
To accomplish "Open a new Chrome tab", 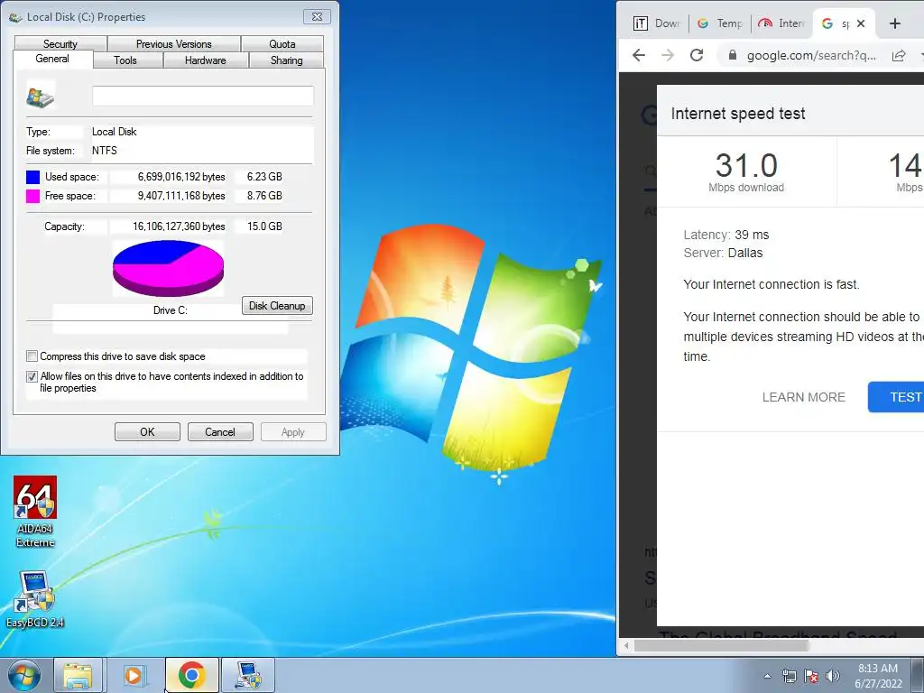I will coord(894,23).
